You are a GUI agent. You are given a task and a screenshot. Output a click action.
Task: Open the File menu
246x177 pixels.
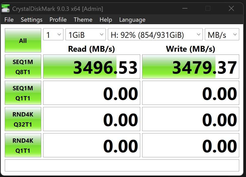(x=9, y=20)
